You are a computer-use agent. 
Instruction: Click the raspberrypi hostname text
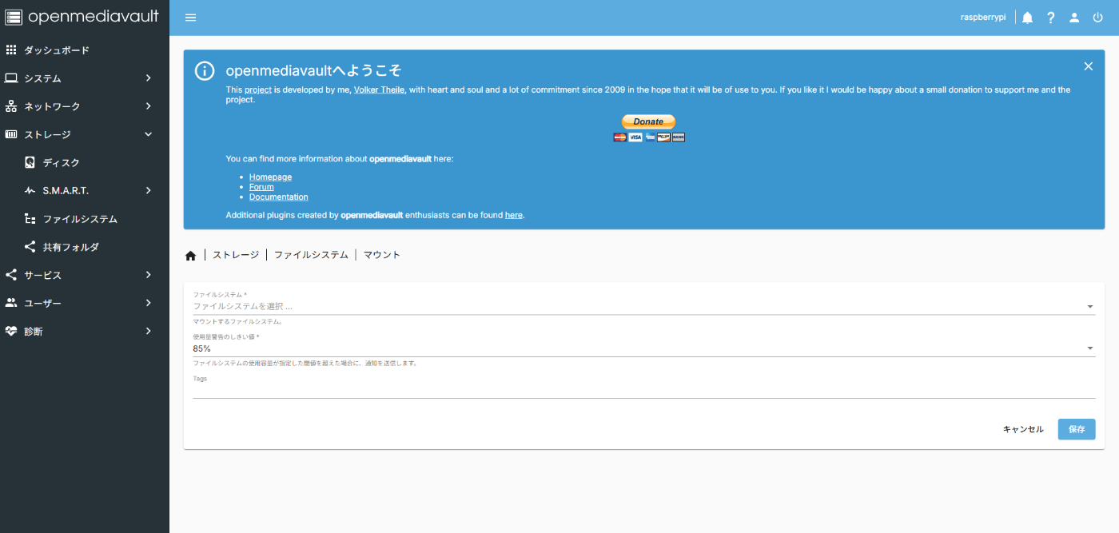983,18
